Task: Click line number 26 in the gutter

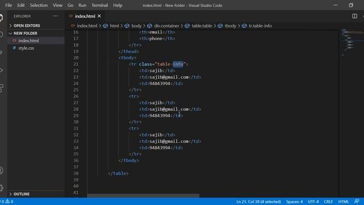Action: coord(76,96)
